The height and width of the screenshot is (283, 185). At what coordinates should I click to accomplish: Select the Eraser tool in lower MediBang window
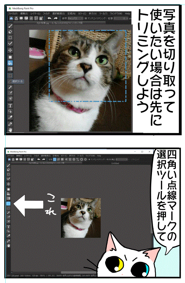point(8,170)
